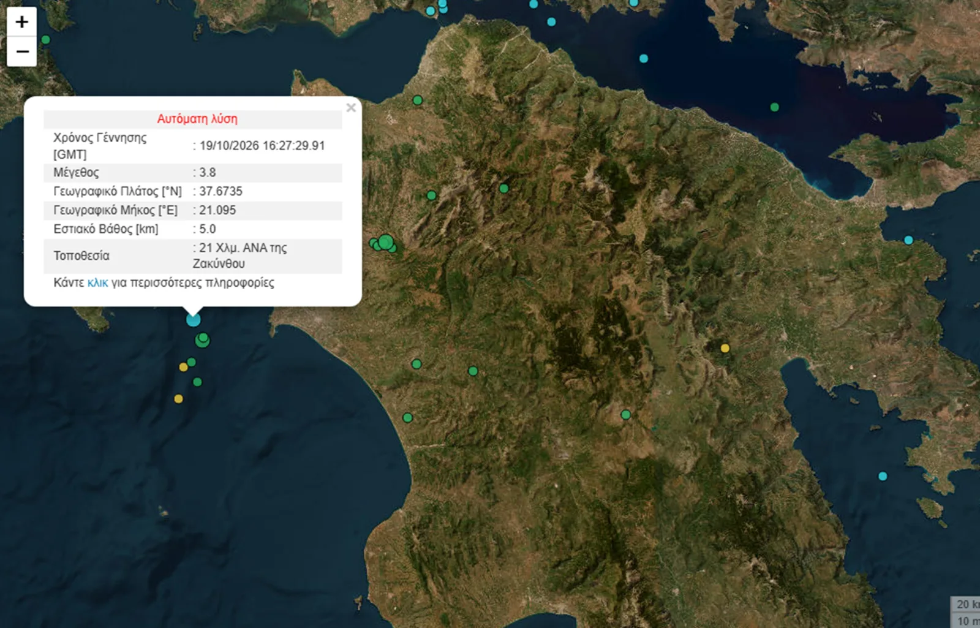The height and width of the screenshot is (628, 980).
Task: Click the origin time 19/10/2026 16:27:29.91
Action: 262,146
